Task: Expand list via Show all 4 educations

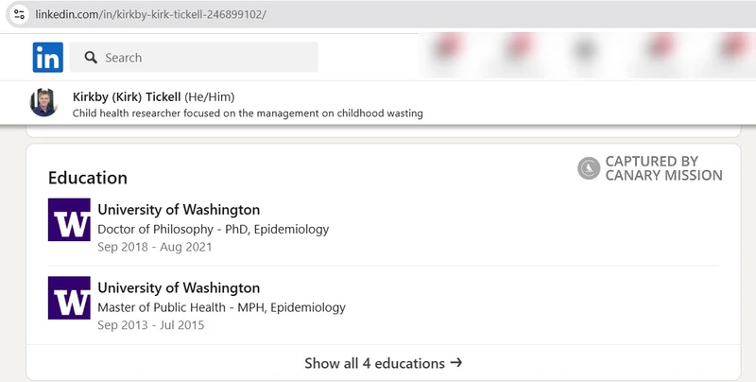Action: pyautogui.click(x=384, y=363)
